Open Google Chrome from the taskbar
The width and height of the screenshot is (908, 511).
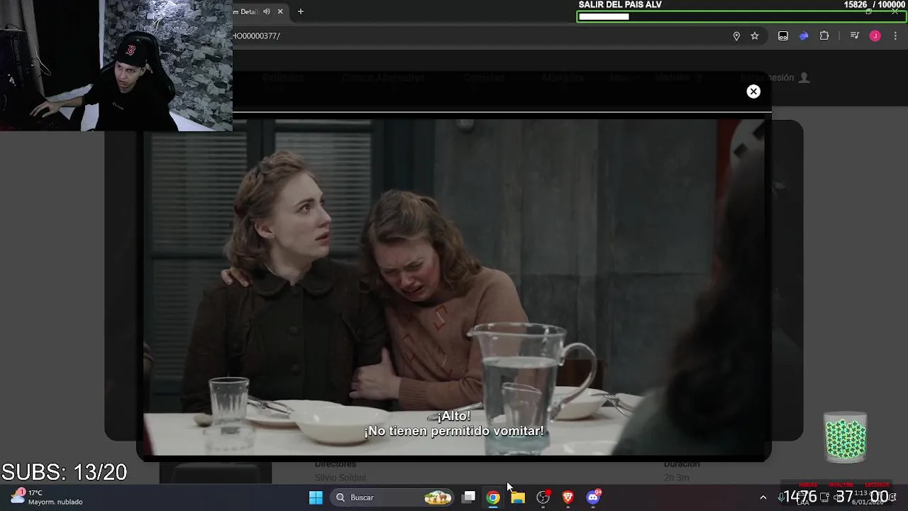493,498
